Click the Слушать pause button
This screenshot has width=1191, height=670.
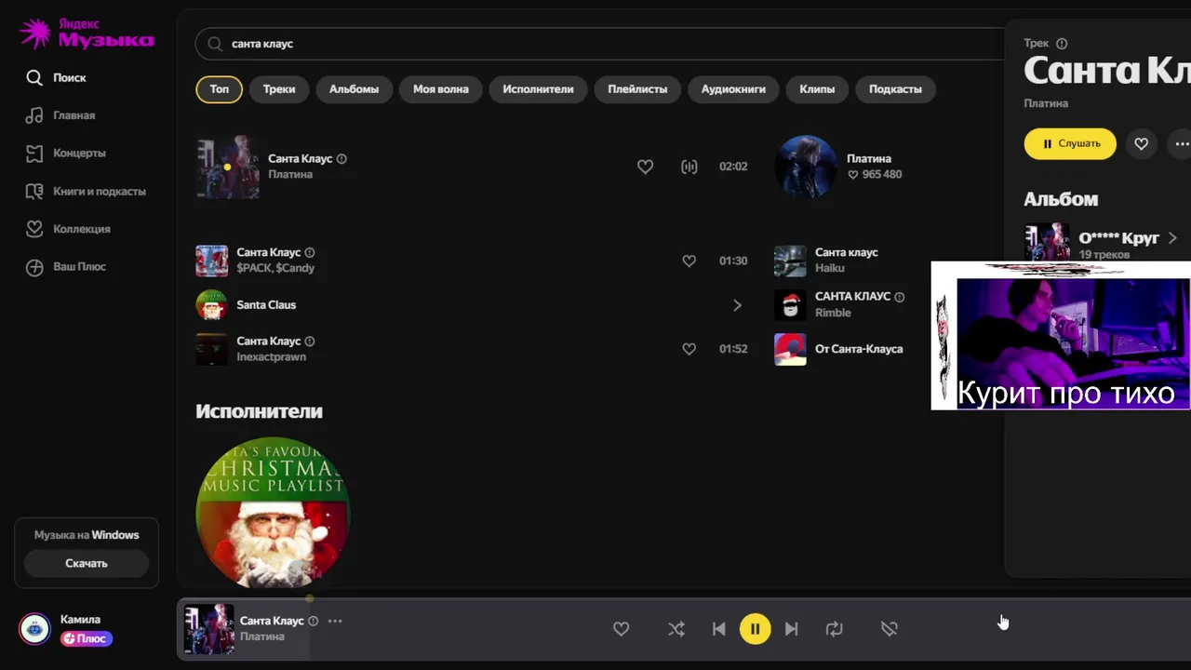point(1070,144)
